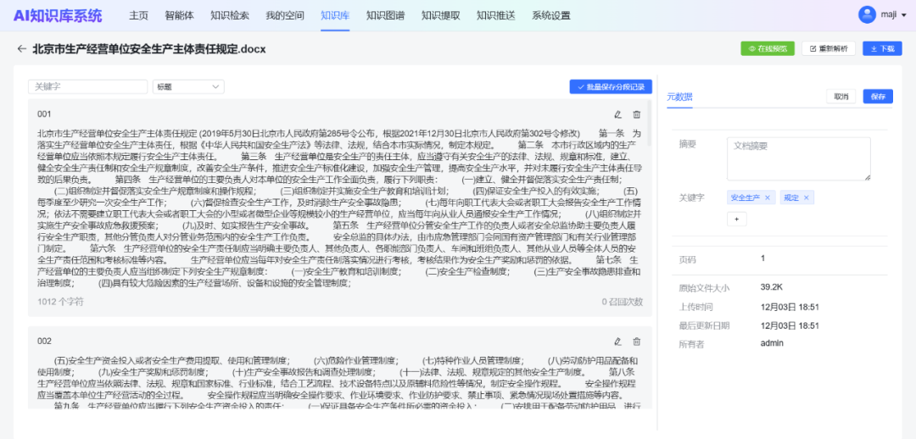Open 我的空间 menu

(x=284, y=16)
